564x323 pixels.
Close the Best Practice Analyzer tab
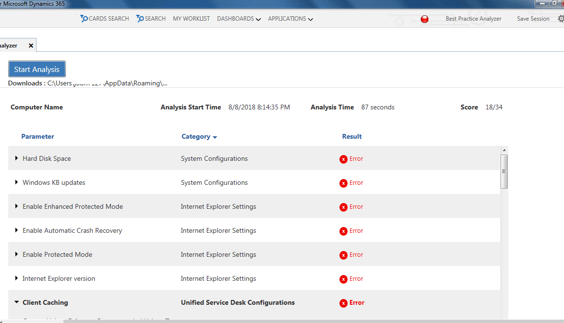pos(31,46)
